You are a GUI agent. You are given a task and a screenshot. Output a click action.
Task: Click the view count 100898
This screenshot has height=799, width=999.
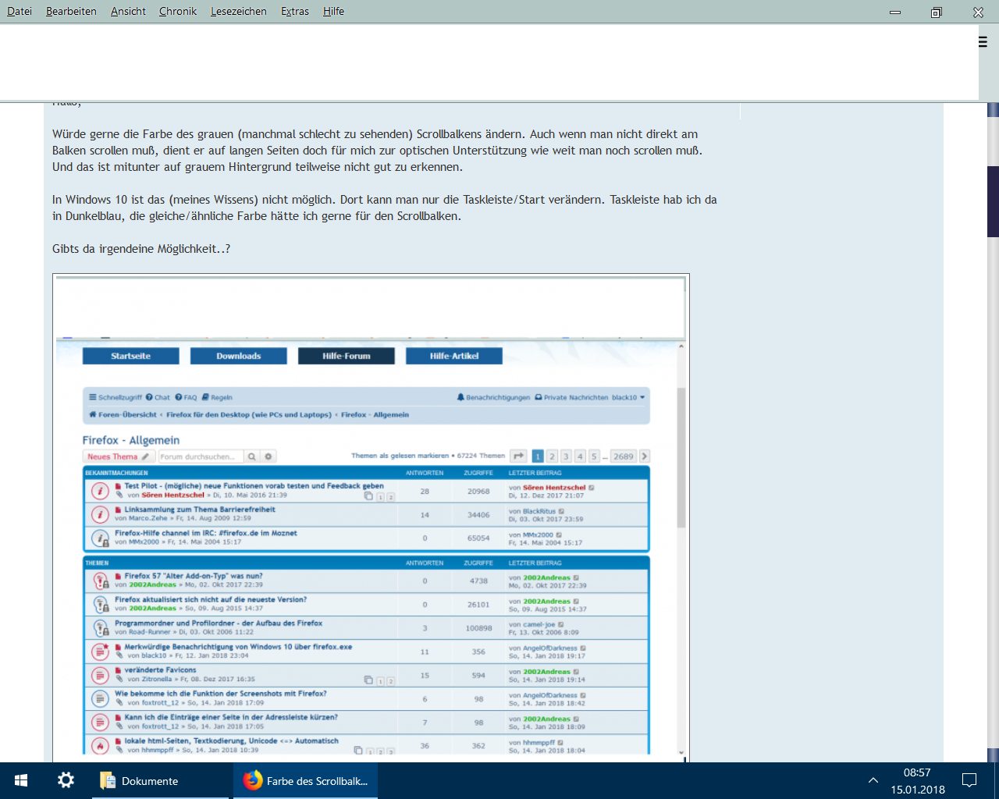point(478,628)
